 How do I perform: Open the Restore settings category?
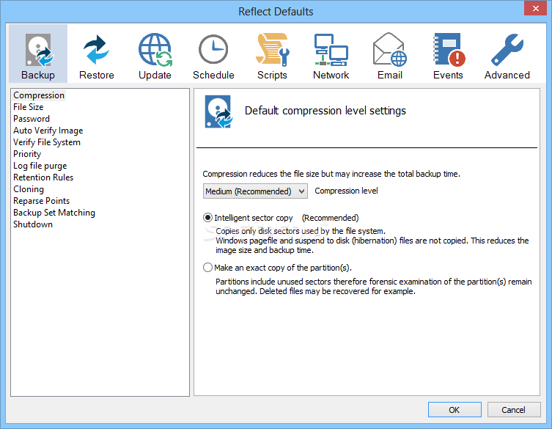97,54
